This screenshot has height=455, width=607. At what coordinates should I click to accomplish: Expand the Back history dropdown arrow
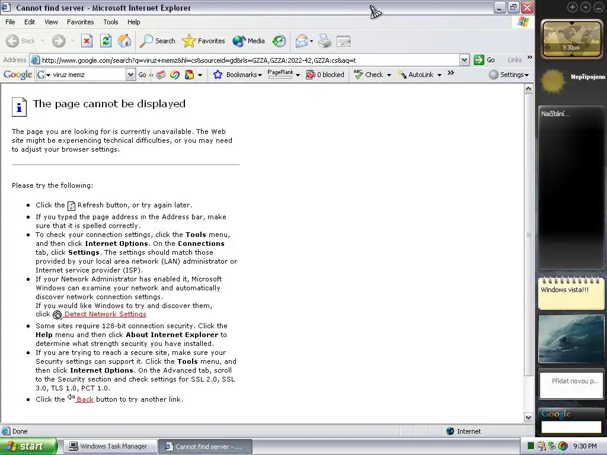click(42, 41)
